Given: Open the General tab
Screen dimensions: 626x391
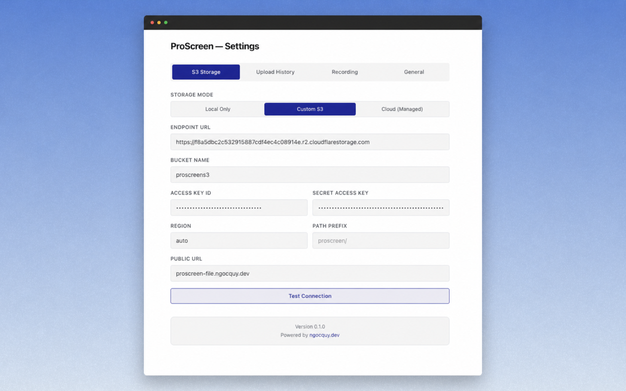Looking at the screenshot, I should [x=414, y=72].
